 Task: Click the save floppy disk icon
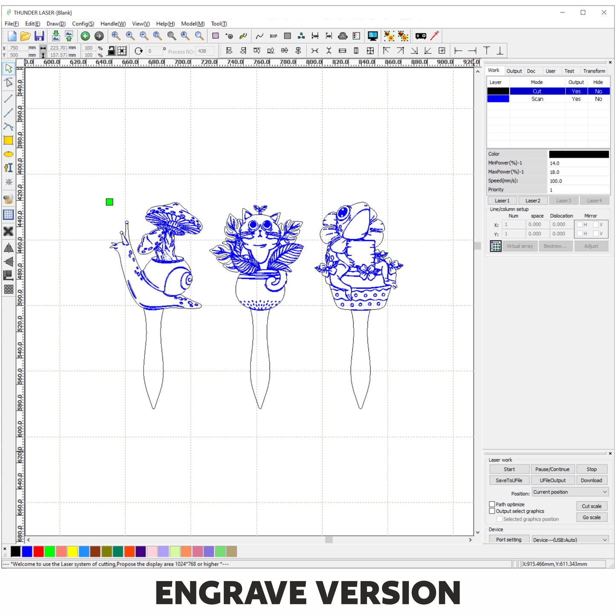[x=39, y=36]
